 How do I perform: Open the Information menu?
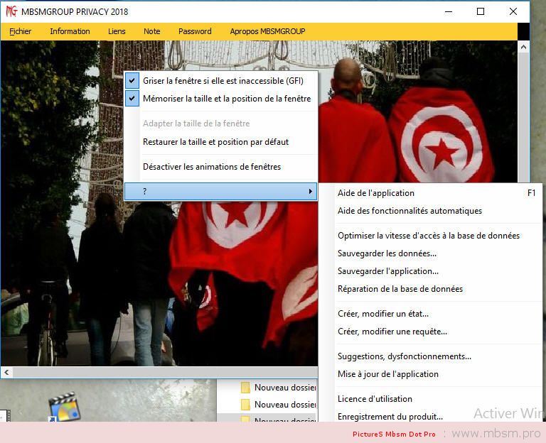pos(70,31)
